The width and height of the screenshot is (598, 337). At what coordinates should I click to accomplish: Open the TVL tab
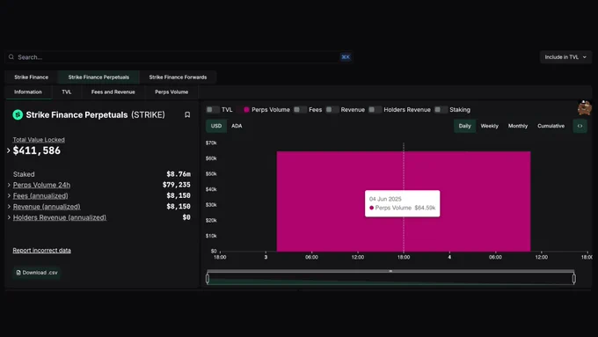[66, 92]
